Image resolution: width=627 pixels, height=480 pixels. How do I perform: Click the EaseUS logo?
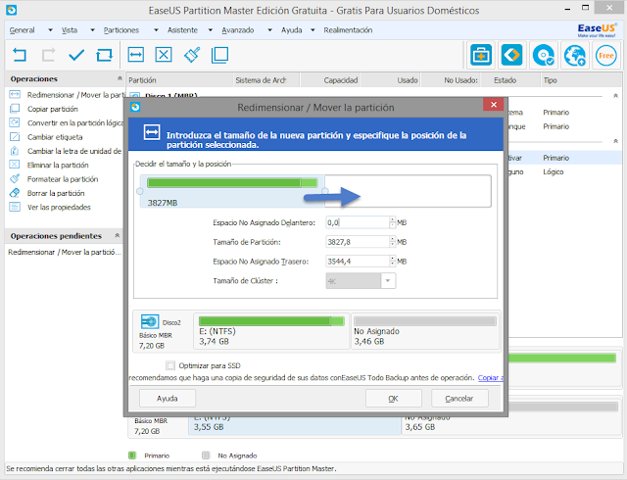pyautogui.click(x=597, y=30)
